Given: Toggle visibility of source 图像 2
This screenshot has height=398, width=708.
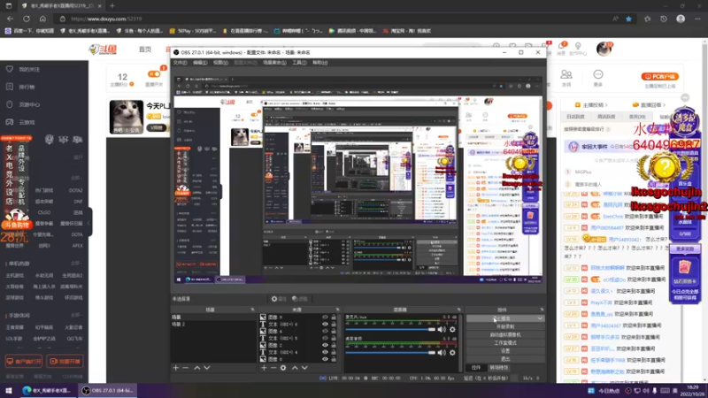Looking at the screenshot, I should (325, 345).
